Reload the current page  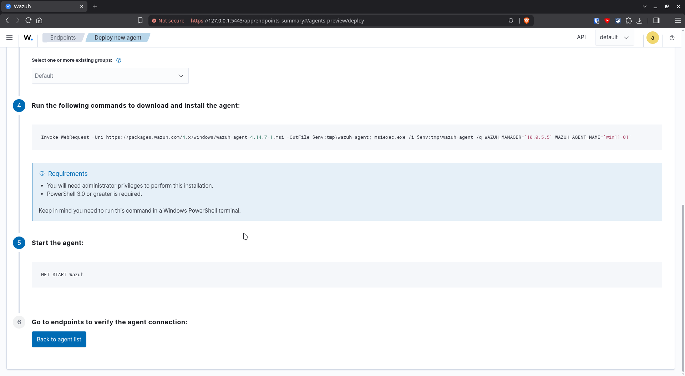click(x=29, y=21)
